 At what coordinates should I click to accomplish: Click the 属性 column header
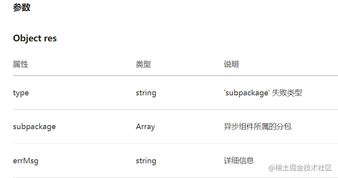coord(20,64)
